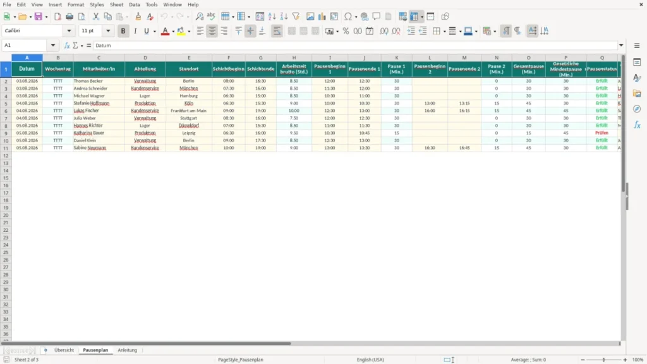Screen dimensions: 647x364
Task: Click zoom out minus button
Action: click(583, 360)
